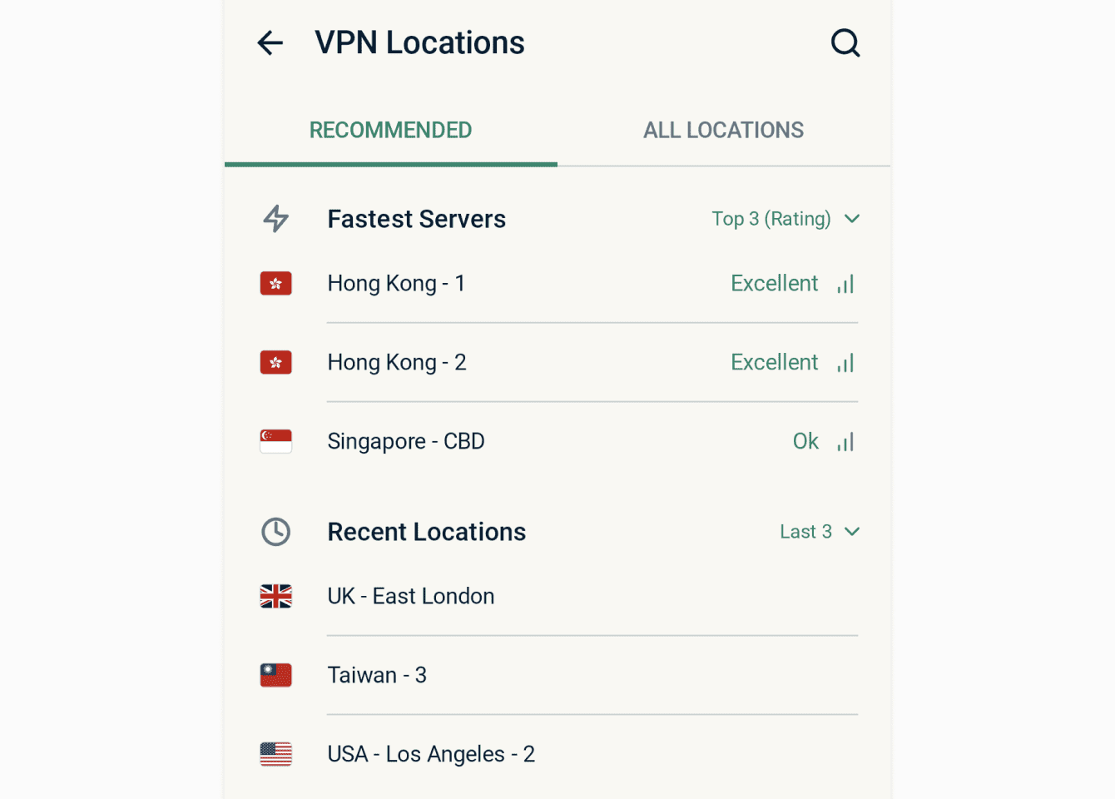The image size is (1115, 799).
Task: Expand the Top 3 (Rating) dropdown
Action: pyautogui.click(x=785, y=219)
